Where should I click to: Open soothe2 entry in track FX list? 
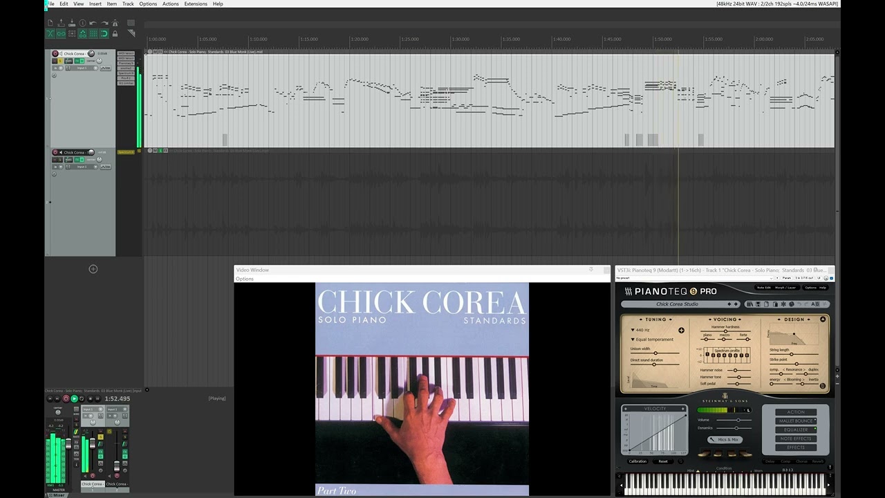(x=126, y=68)
